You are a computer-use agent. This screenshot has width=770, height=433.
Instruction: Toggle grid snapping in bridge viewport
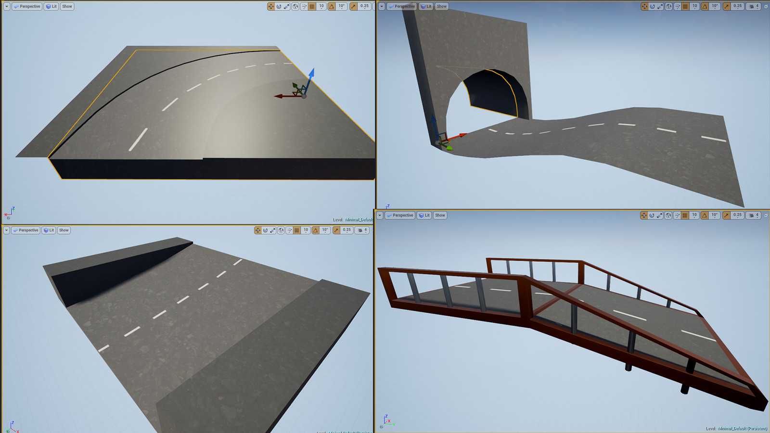pos(685,215)
